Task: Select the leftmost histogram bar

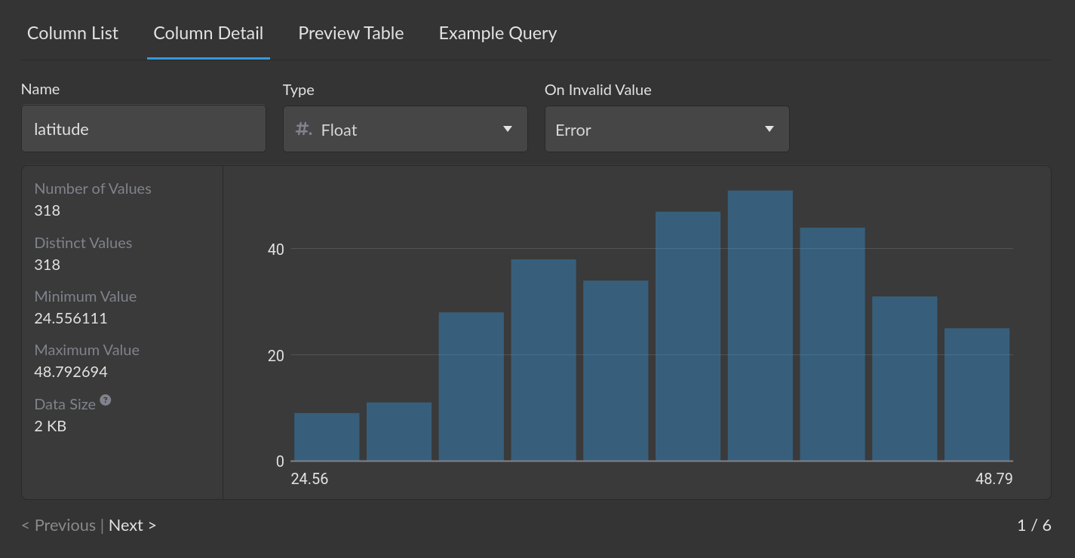Action: pos(327,437)
